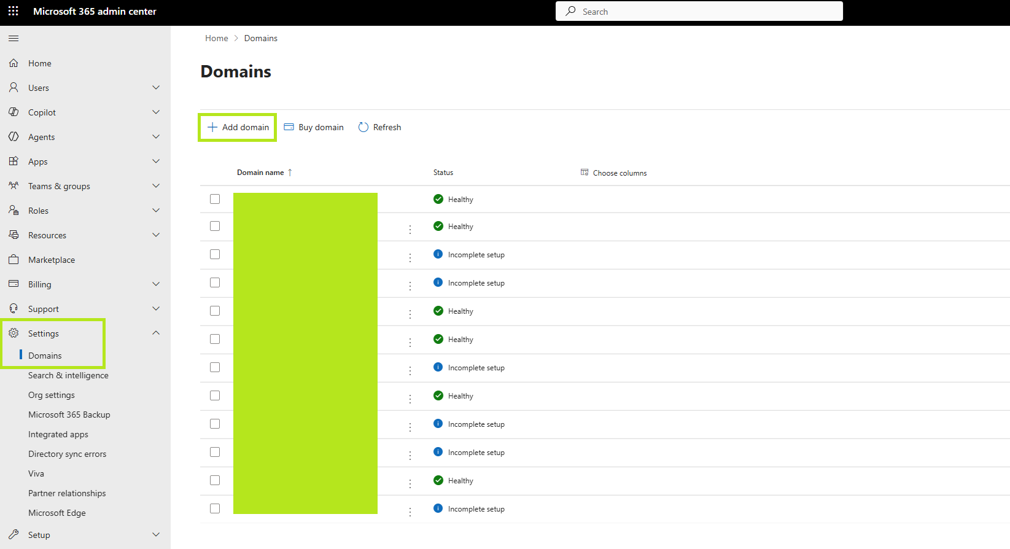Refresh the domains list
The height and width of the screenshot is (549, 1010).
pyautogui.click(x=379, y=127)
